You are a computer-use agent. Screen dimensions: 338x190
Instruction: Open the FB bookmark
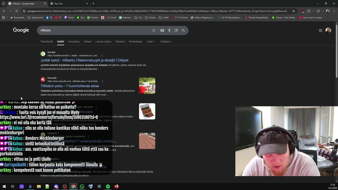pyautogui.click(x=49, y=18)
